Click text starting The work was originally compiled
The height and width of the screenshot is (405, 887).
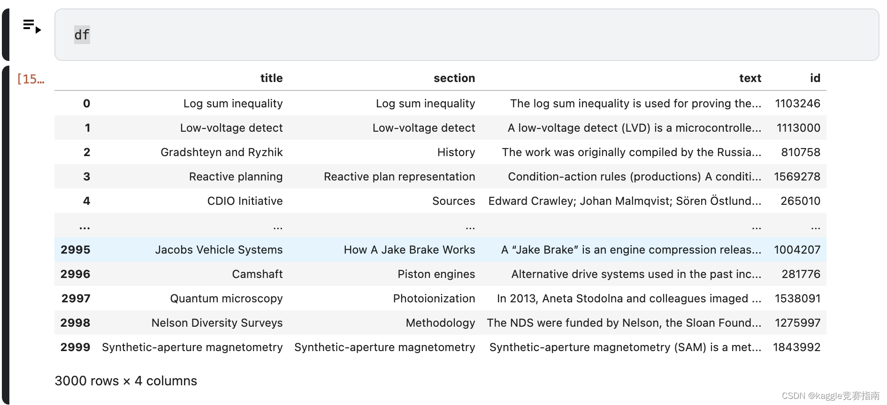(x=632, y=152)
